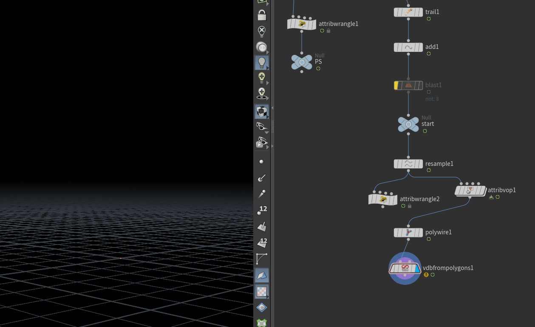Viewport: 535px width, 327px height.
Task: Click the output connector of PS null
Action: coord(302,71)
